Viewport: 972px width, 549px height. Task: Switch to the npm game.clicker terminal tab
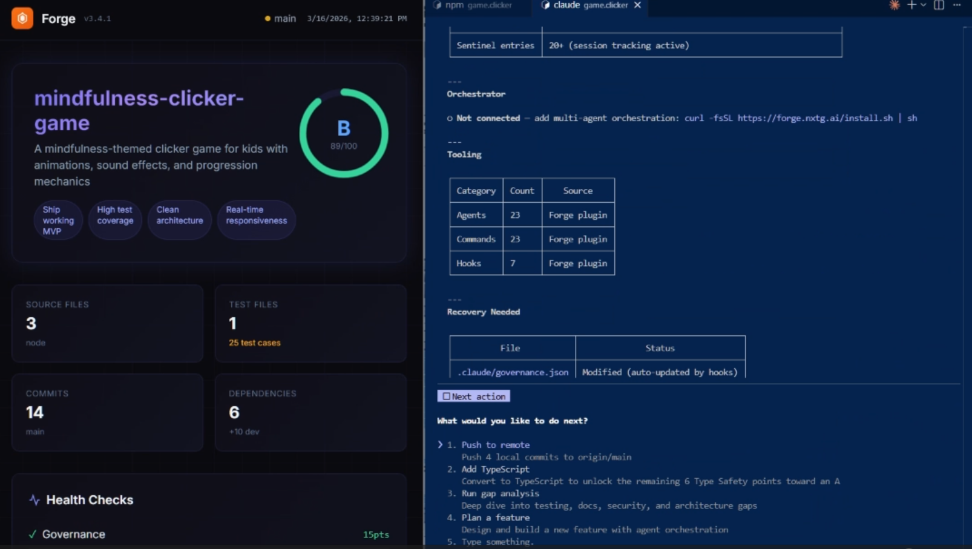tap(478, 5)
